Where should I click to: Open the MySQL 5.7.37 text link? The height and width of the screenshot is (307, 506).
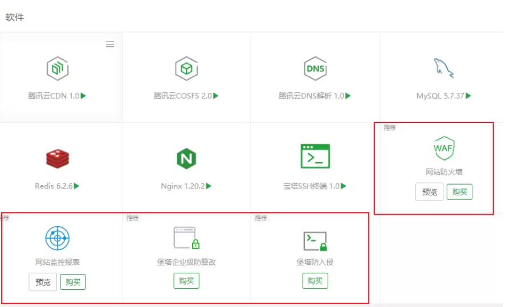click(440, 96)
